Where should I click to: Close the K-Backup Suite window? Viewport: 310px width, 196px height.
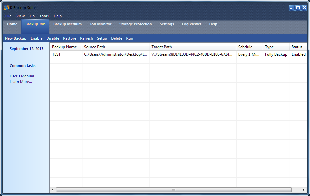pyautogui.click(x=304, y=8)
